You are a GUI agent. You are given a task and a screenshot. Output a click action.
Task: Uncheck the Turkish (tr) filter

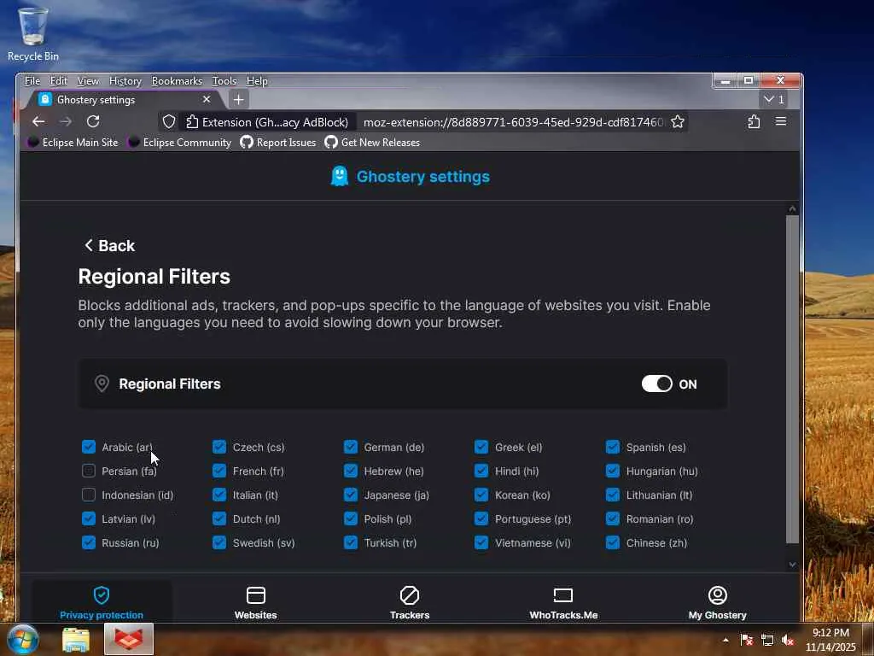pos(351,542)
